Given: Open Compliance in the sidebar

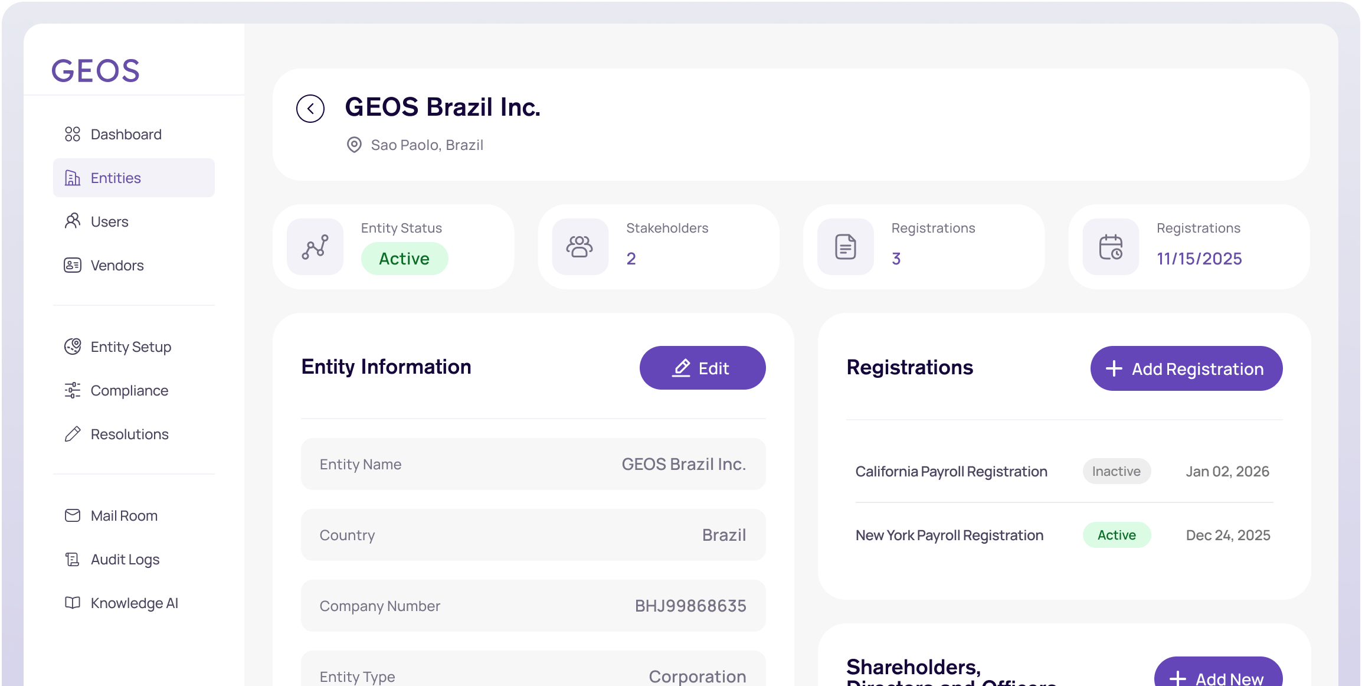Looking at the screenshot, I should point(129,391).
